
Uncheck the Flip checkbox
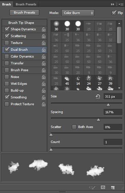coord(114,13)
